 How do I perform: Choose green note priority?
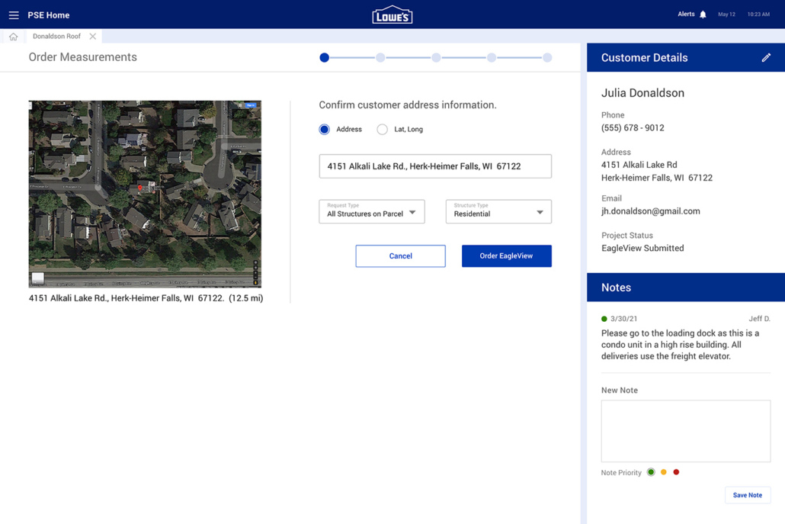(x=651, y=472)
